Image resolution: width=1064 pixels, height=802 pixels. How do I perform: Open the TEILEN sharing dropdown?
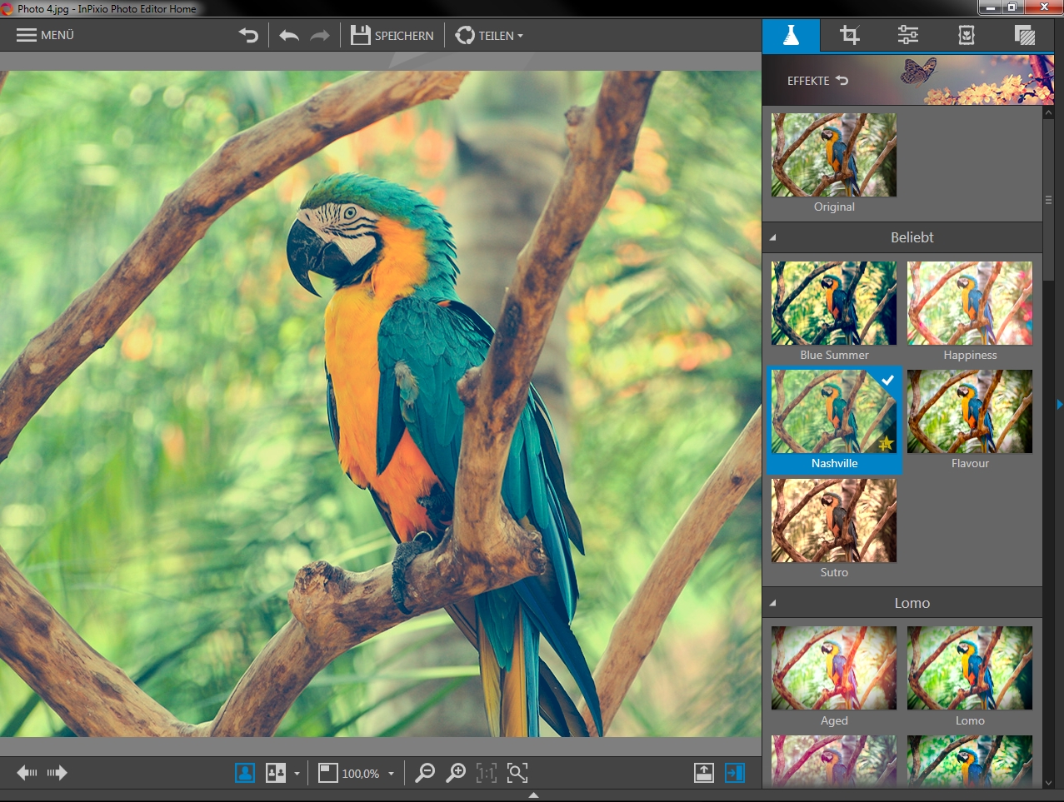point(490,35)
